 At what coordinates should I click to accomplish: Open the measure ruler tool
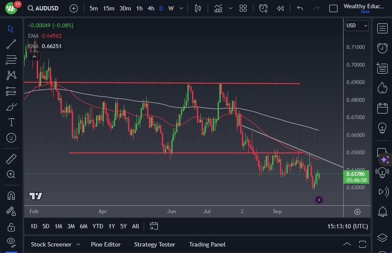point(11,159)
